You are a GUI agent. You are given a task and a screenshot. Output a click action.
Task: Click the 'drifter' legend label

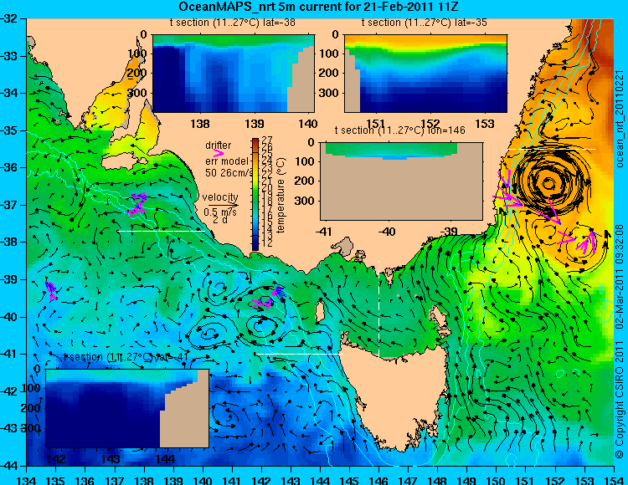click(219, 145)
